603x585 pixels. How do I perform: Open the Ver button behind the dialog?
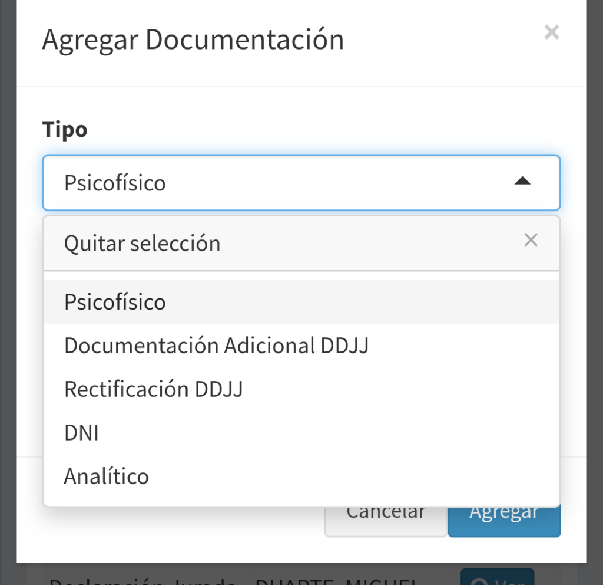pos(498,577)
